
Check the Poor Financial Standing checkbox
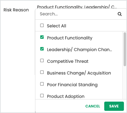(x=42, y=84)
